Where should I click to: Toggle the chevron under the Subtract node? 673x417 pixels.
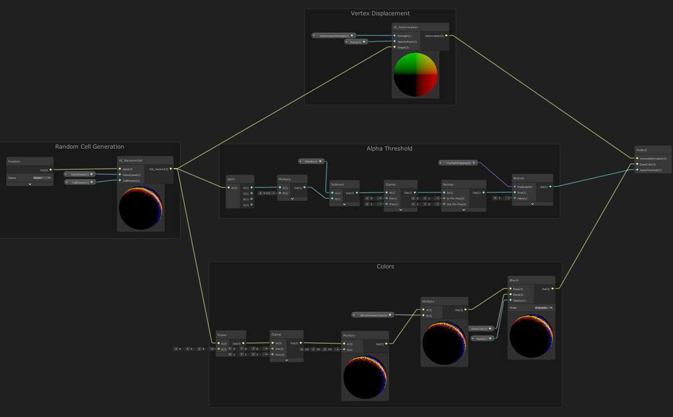[344, 204]
